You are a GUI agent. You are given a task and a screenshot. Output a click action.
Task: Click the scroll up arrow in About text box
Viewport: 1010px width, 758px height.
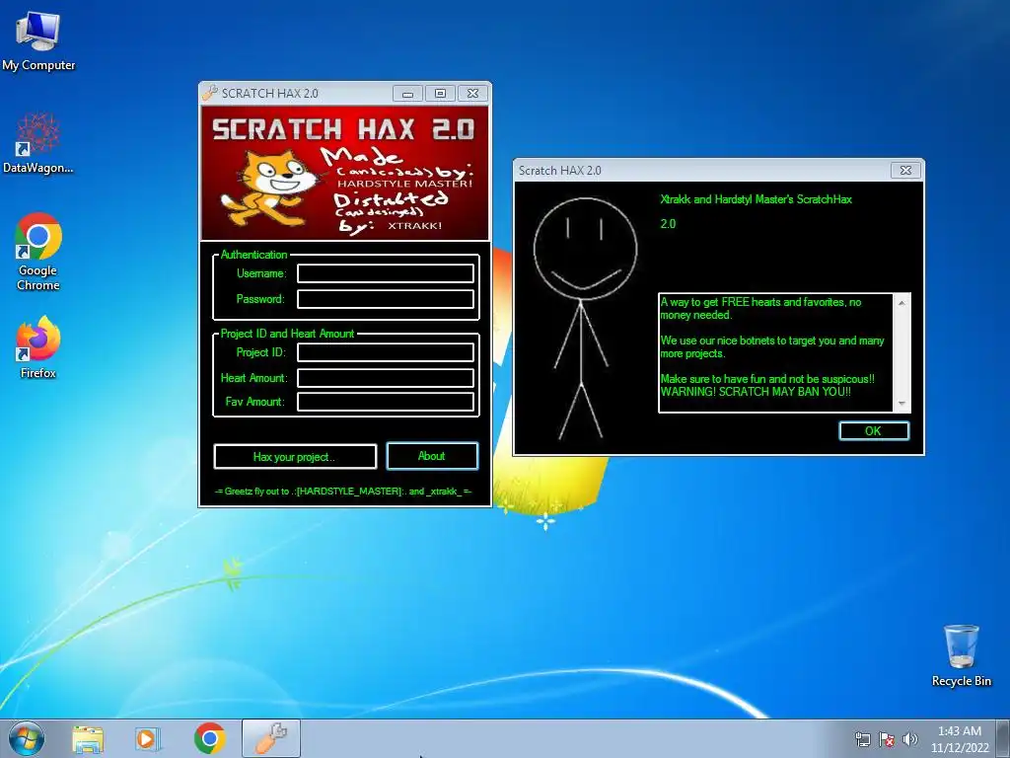pyautogui.click(x=902, y=302)
